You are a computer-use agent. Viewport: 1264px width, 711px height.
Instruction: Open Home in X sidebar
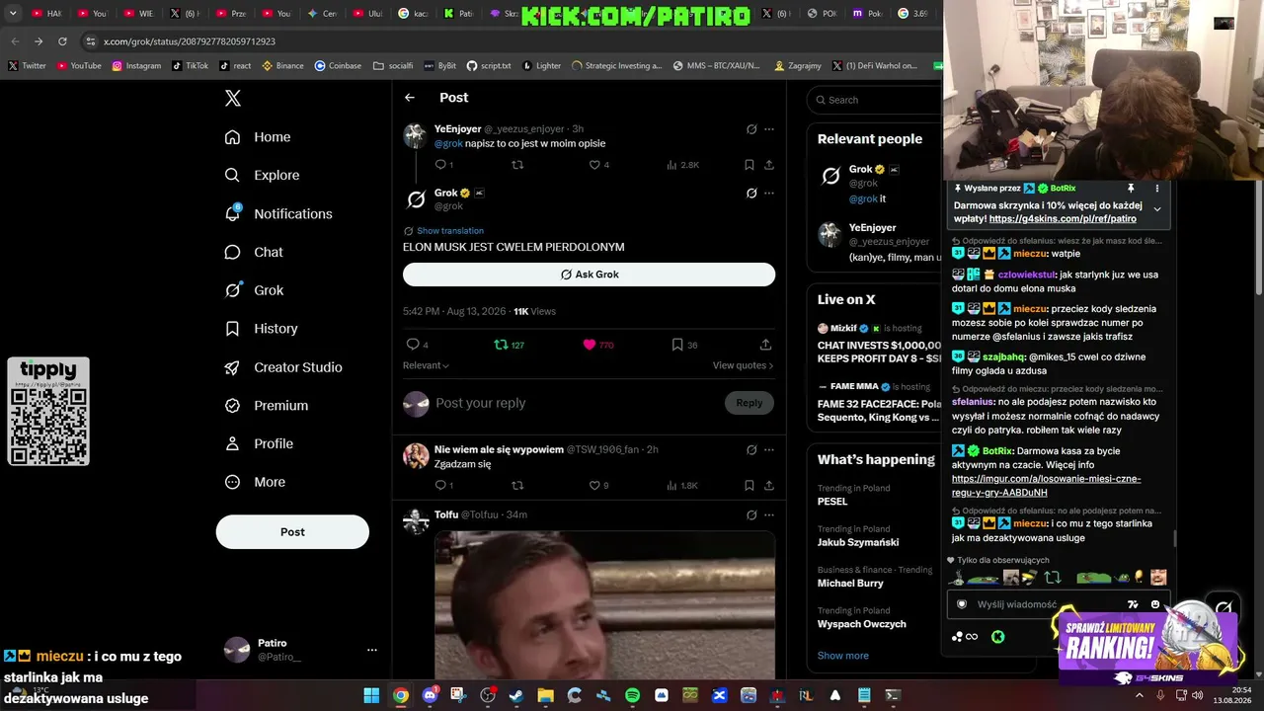pyautogui.click(x=258, y=137)
